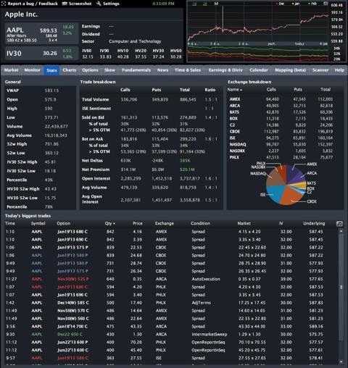The image size is (348, 368).
Task: Sort exchange breakdown by Total header
Action: 326,90
